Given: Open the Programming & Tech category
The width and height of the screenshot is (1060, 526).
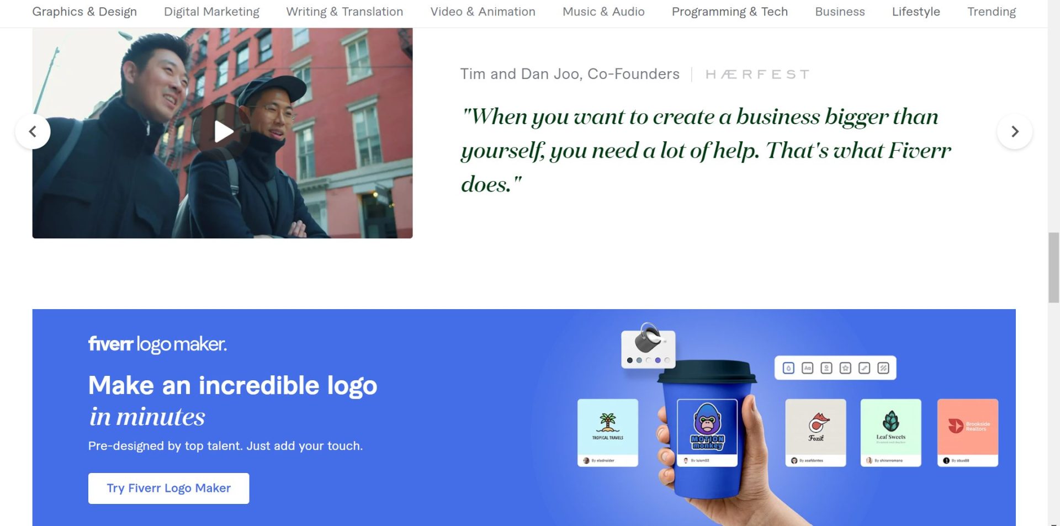Looking at the screenshot, I should coord(729,12).
